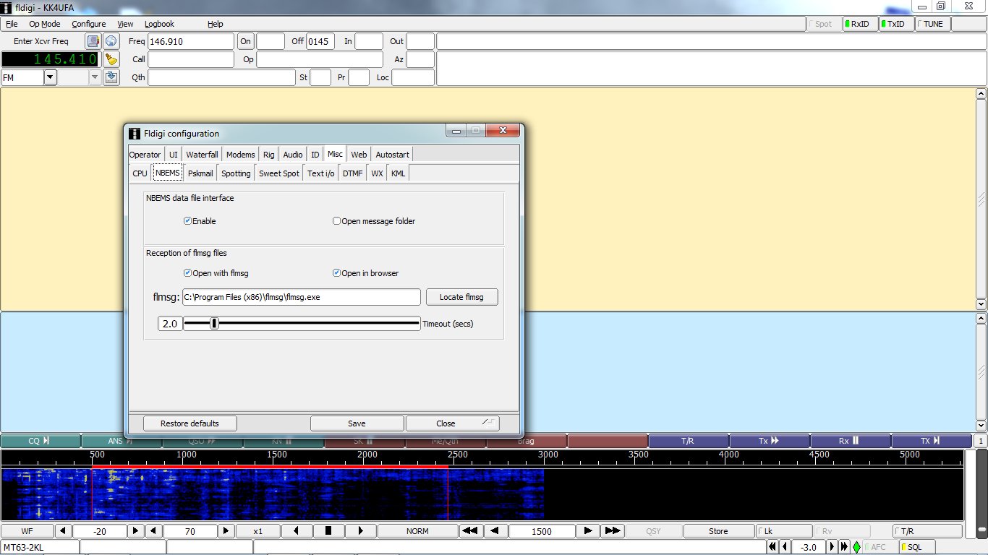Close the configuration dialog
The height and width of the screenshot is (555, 988).
point(452,423)
